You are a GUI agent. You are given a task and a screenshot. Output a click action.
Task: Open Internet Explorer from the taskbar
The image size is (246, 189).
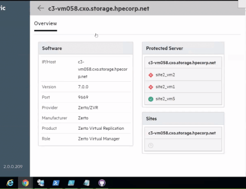click(x=10, y=183)
